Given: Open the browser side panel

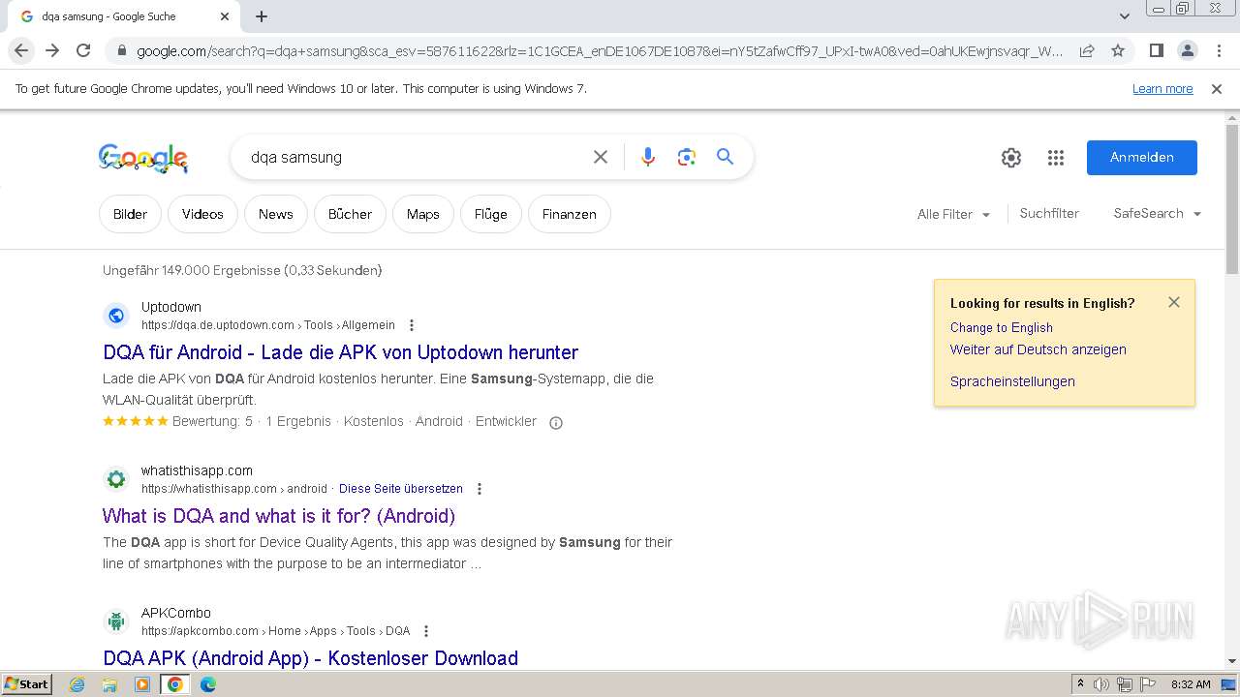Looking at the screenshot, I should coord(1156,50).
